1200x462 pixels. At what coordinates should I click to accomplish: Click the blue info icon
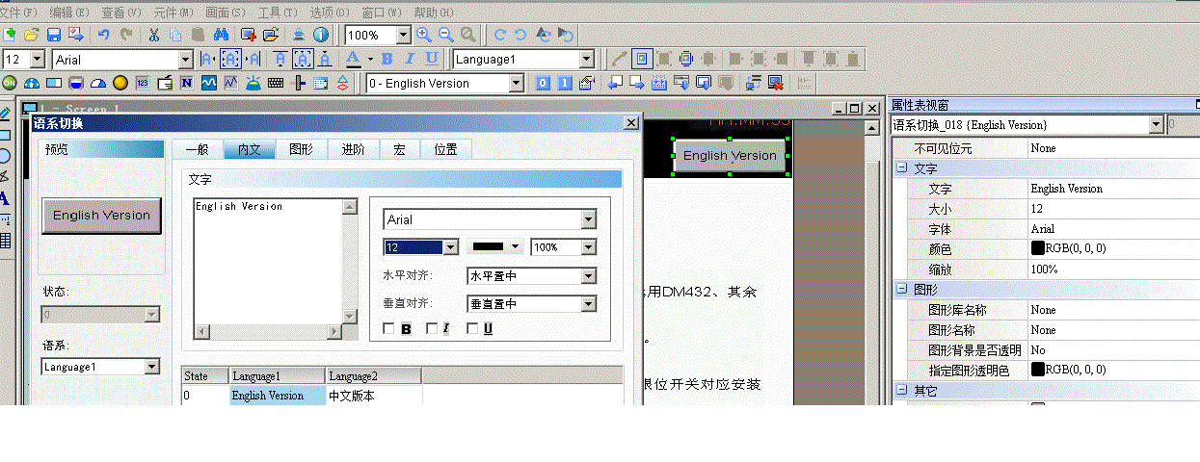tap(321, 35)
